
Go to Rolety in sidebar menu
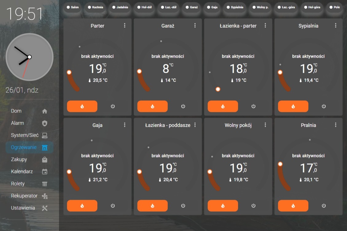(29, 184)
